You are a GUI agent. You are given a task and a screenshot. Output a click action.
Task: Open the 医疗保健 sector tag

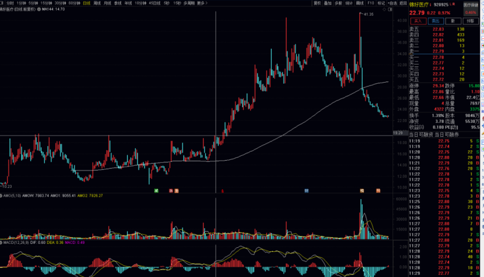point(471,5)
